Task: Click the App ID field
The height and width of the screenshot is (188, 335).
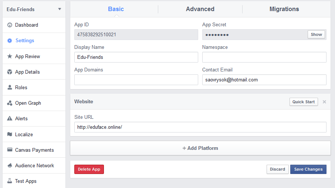Action: pos(136,35)
